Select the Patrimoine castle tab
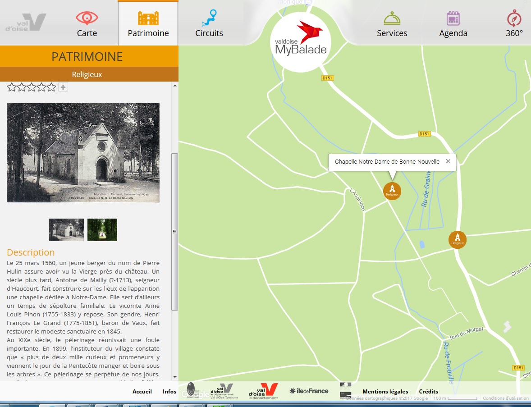Screen dimensions: 531x407 pyautogui.click(x=148, y=24)
